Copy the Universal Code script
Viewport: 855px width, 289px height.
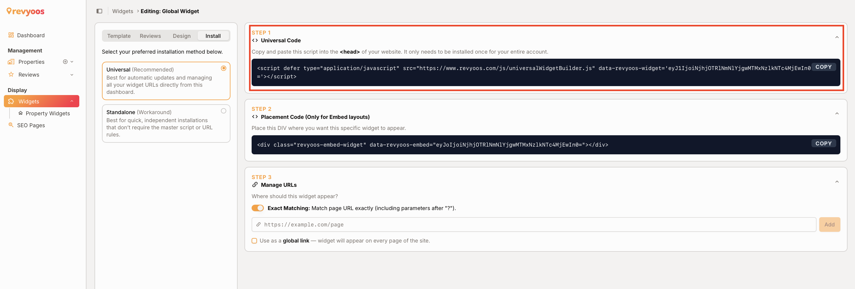point(823,67)
